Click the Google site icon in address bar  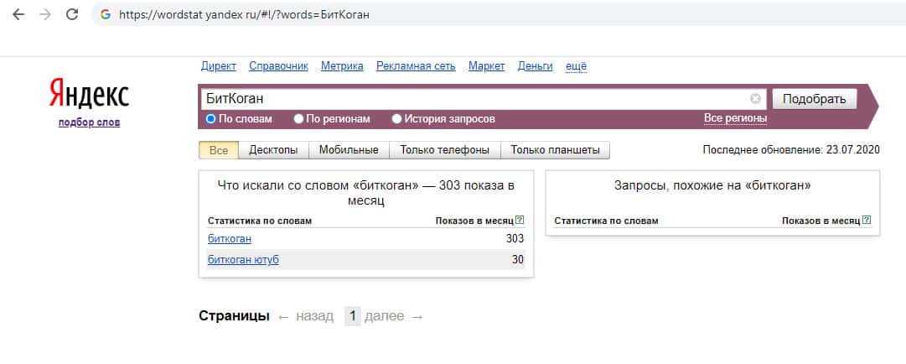[x=105, y=14]
